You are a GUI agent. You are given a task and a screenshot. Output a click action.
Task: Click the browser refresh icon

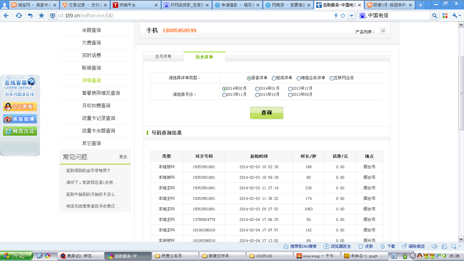[19, 16]
